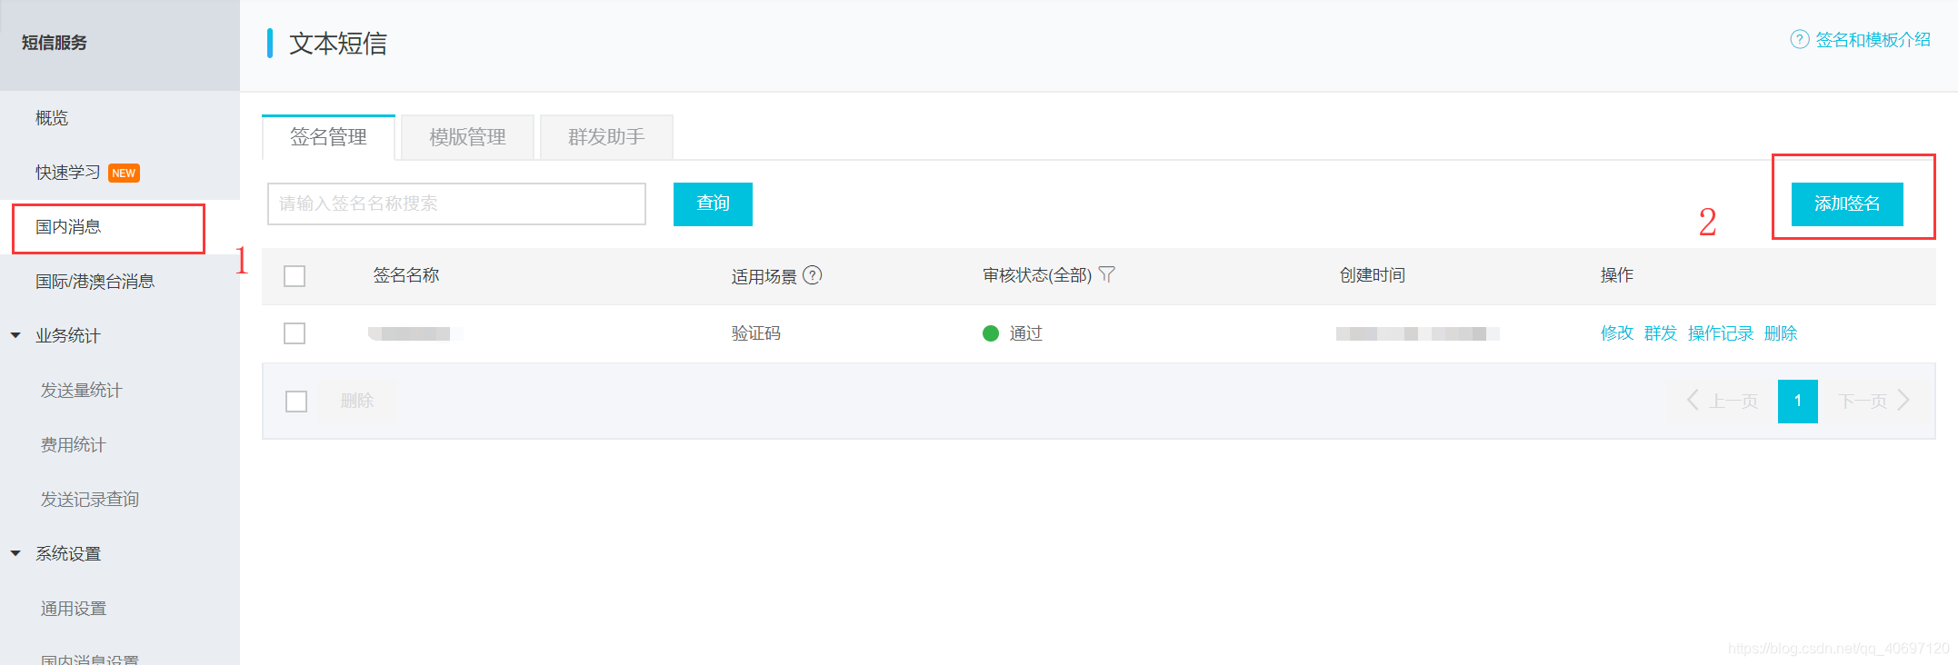Click the 验证码 cell in the table
This screenshot has height=665, width=1958.
(x=756, y=333)
